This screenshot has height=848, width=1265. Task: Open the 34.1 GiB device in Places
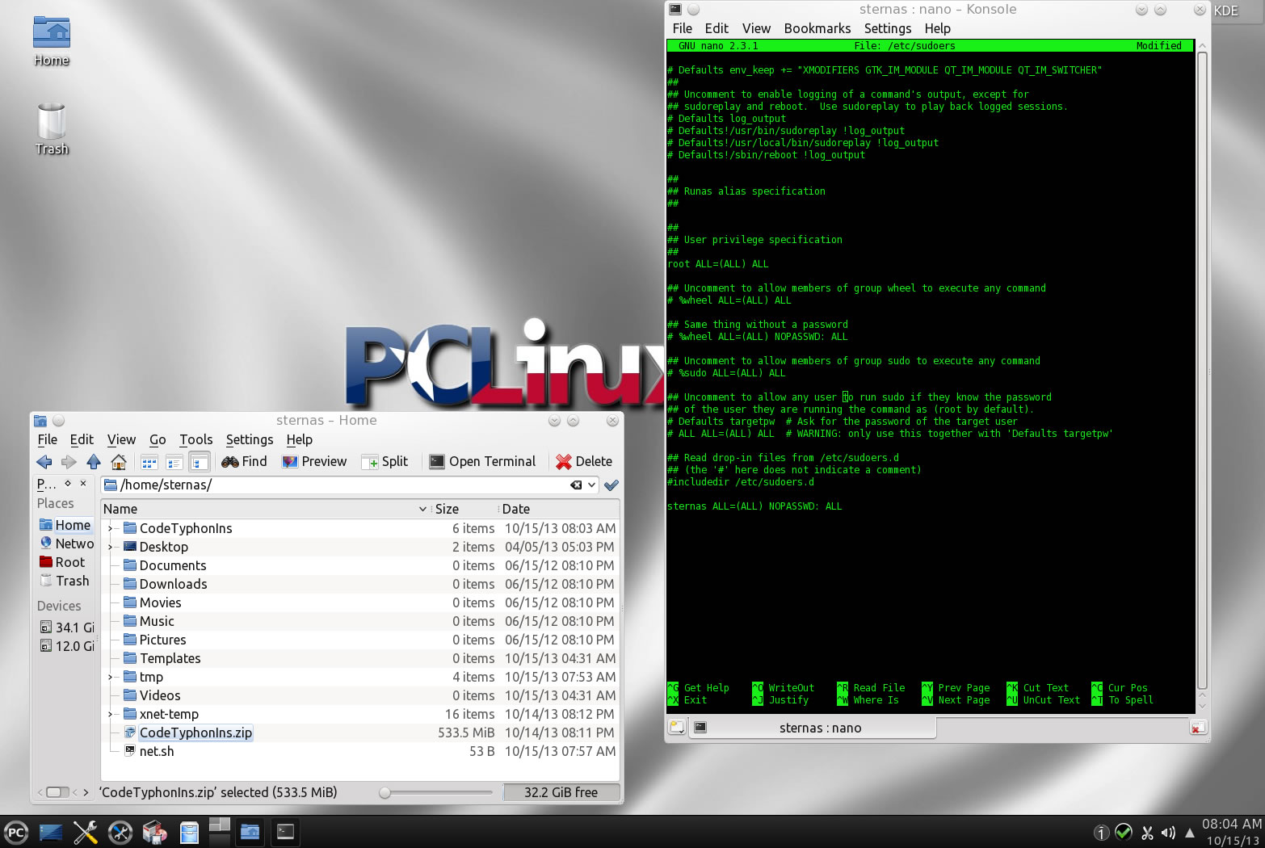pos(66,628)
